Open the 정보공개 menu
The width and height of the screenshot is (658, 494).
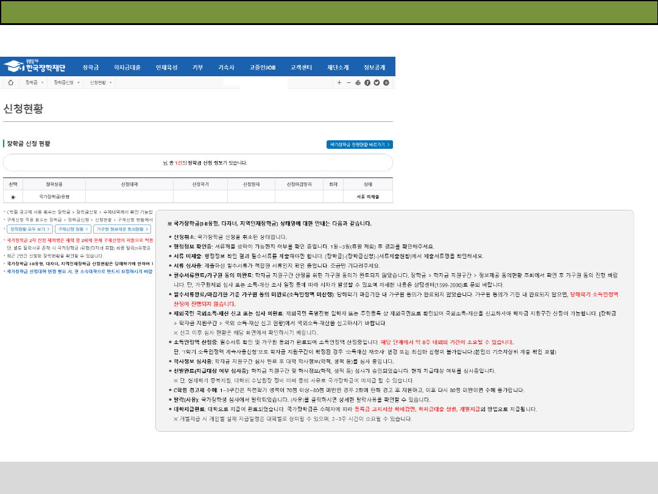(x=374, y=67)
